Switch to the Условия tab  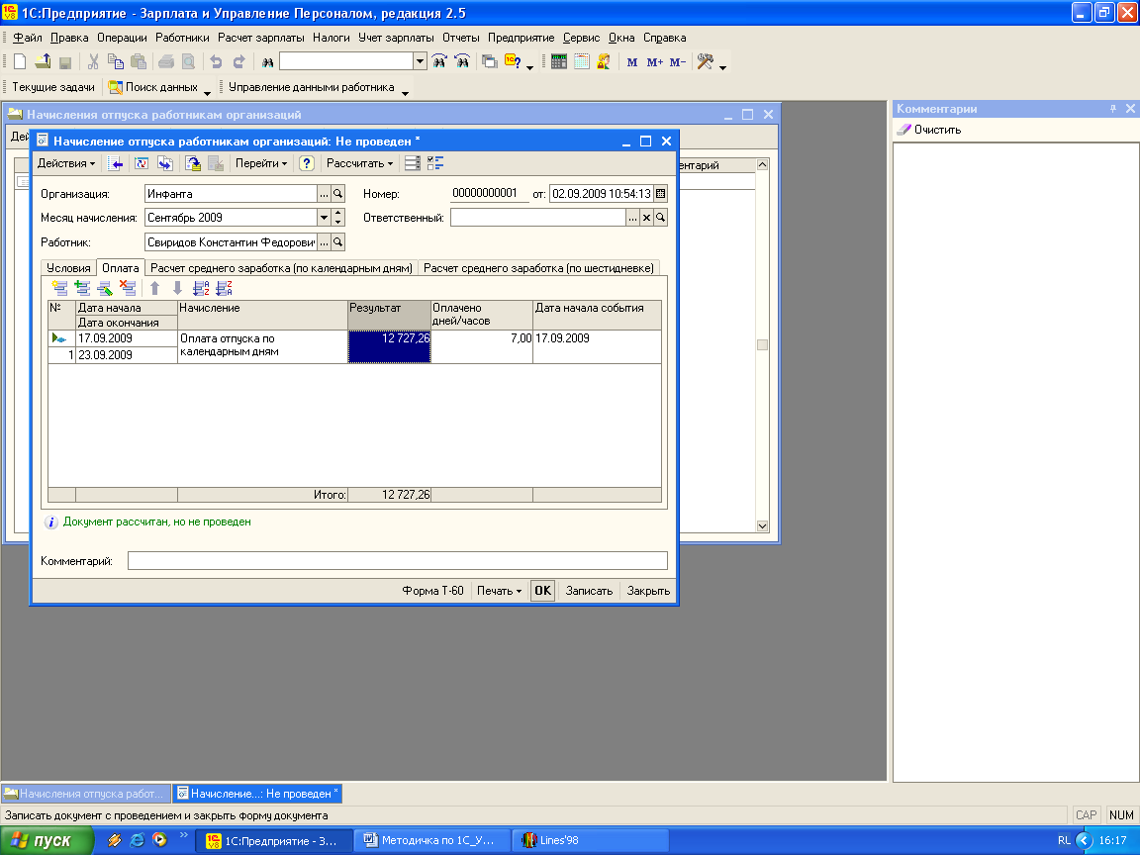[68, 268]
